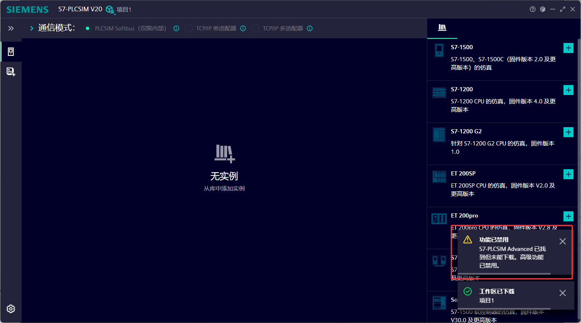
Task: Dismiss the 功能已禁用 warning notification
Action: 562,241
